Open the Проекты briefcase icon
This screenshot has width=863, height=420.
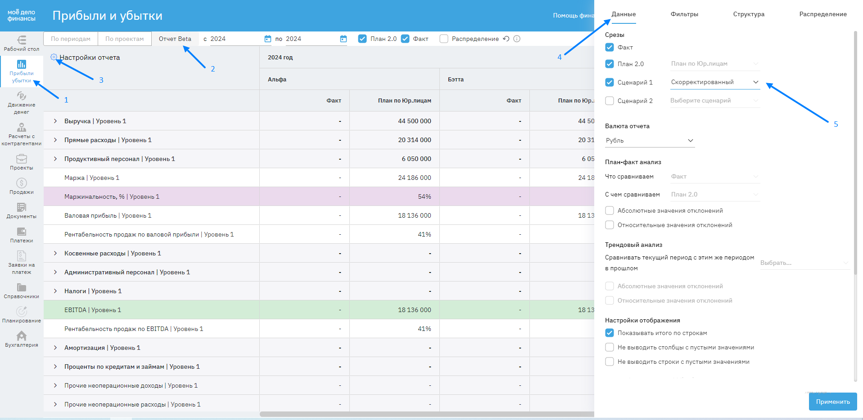click(21, 159)
